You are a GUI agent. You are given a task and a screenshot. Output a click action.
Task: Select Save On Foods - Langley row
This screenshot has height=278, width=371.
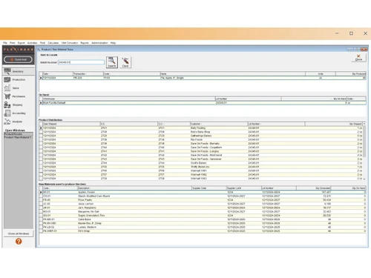click(x=201, y=151)
